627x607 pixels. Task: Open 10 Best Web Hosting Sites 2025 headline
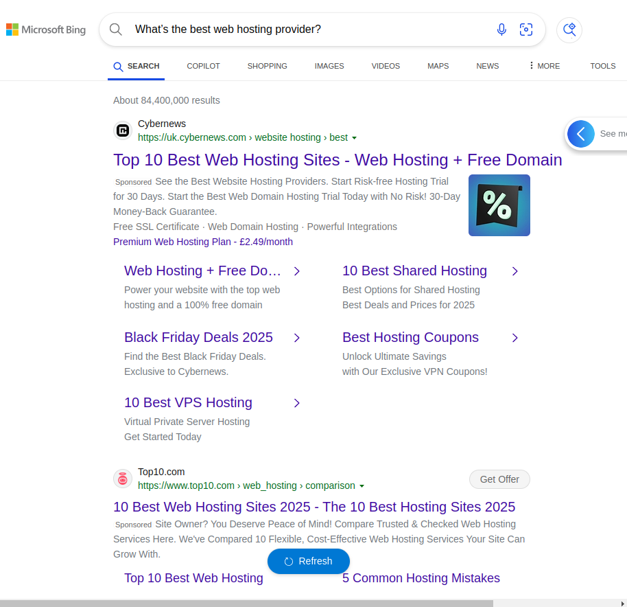pyautogui.click(x=314, y=507)
